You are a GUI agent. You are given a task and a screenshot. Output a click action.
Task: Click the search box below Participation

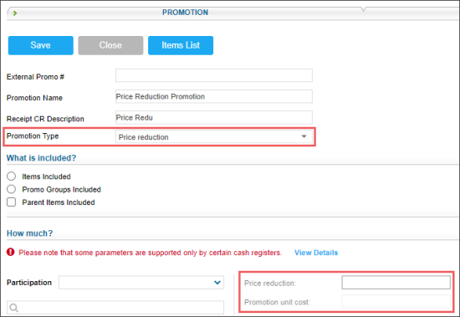click(115, 307)
